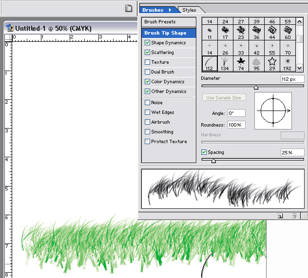The image size is (308, 278).
Task: Click the Brushes palette resize grip corner
Action: 305,216
